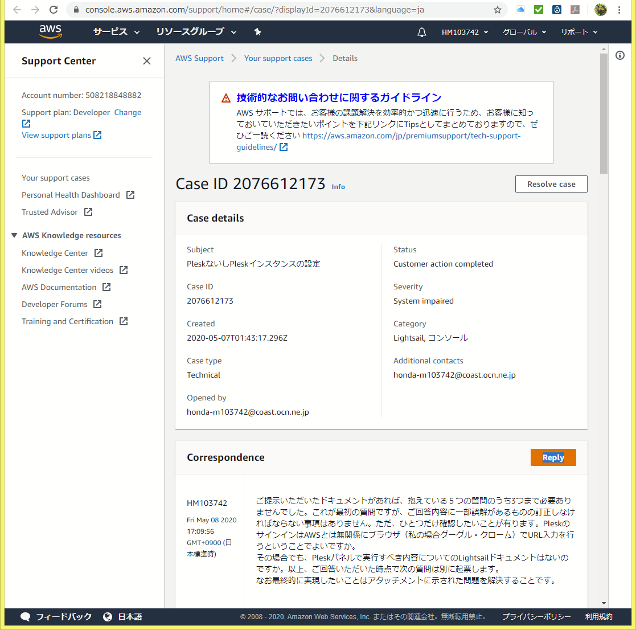Click the cloud extension icon

(520, 10)
